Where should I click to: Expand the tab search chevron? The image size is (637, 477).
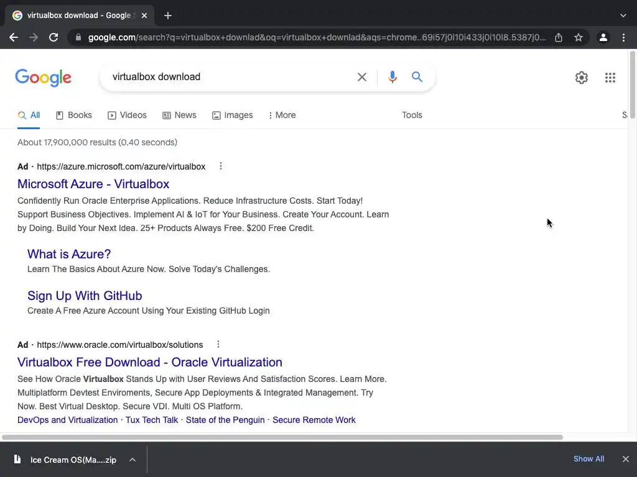[x=623, y=16]
